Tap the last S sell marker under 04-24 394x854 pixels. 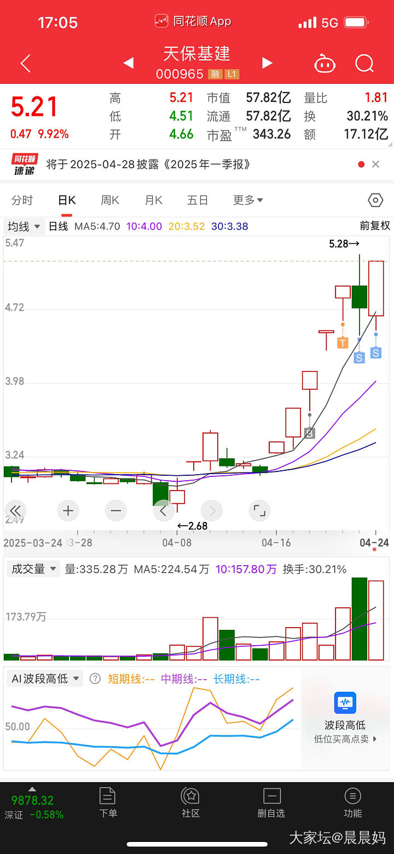pos(375,353)
